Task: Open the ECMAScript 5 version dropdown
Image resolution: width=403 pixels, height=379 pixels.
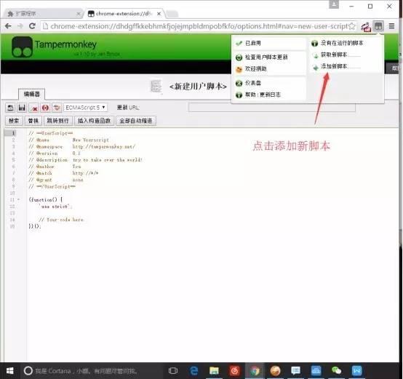Action: click(85, 108)
